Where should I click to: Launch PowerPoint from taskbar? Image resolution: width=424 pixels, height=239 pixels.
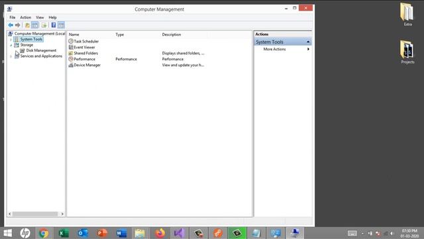point(102,233)
